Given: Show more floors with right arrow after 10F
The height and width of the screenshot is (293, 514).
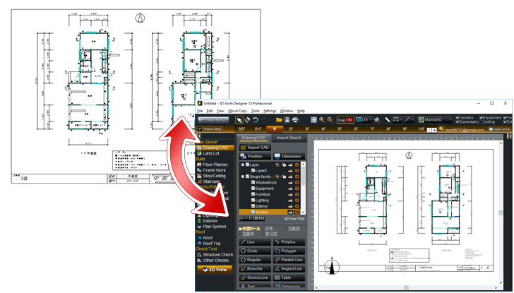Looking at the screenshot, I should pyautogui.click(x=434, y=130).
